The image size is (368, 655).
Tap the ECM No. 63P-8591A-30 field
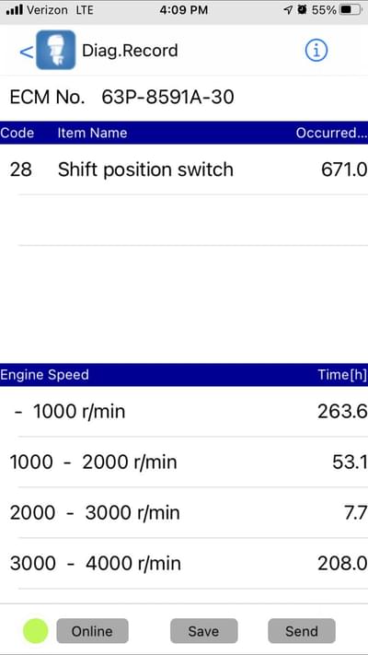click(184, 98)
